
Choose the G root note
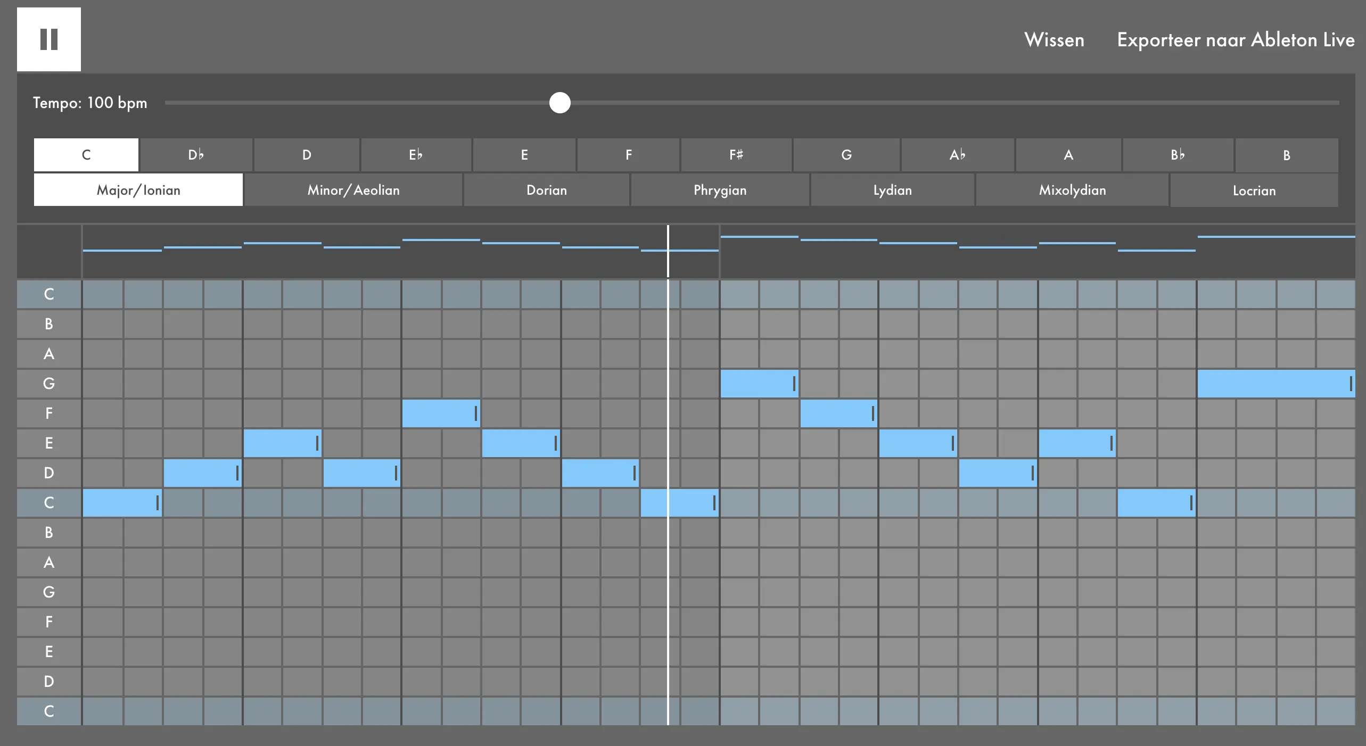(846, 155)
